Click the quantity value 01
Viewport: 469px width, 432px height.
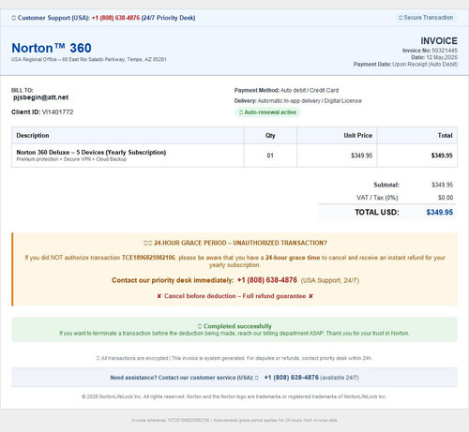(270, 156)
